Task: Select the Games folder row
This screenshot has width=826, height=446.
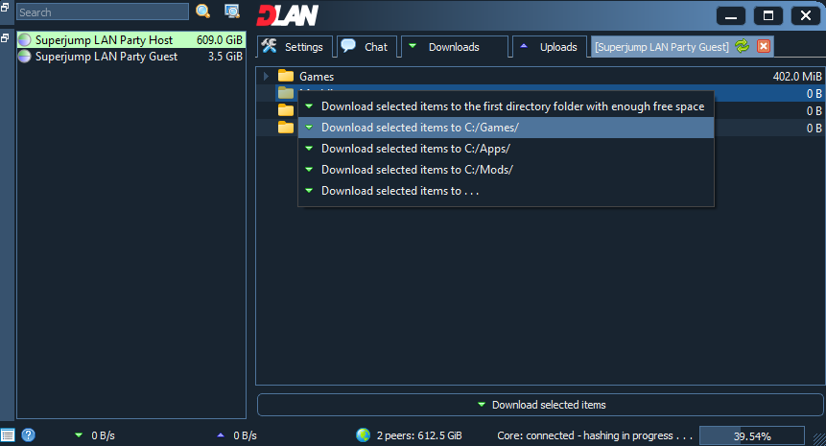Action: tap(480, 76)
